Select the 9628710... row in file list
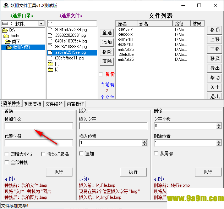Viewport: 224px width, 209px height. pyautogui.click(x=160, y=45)
